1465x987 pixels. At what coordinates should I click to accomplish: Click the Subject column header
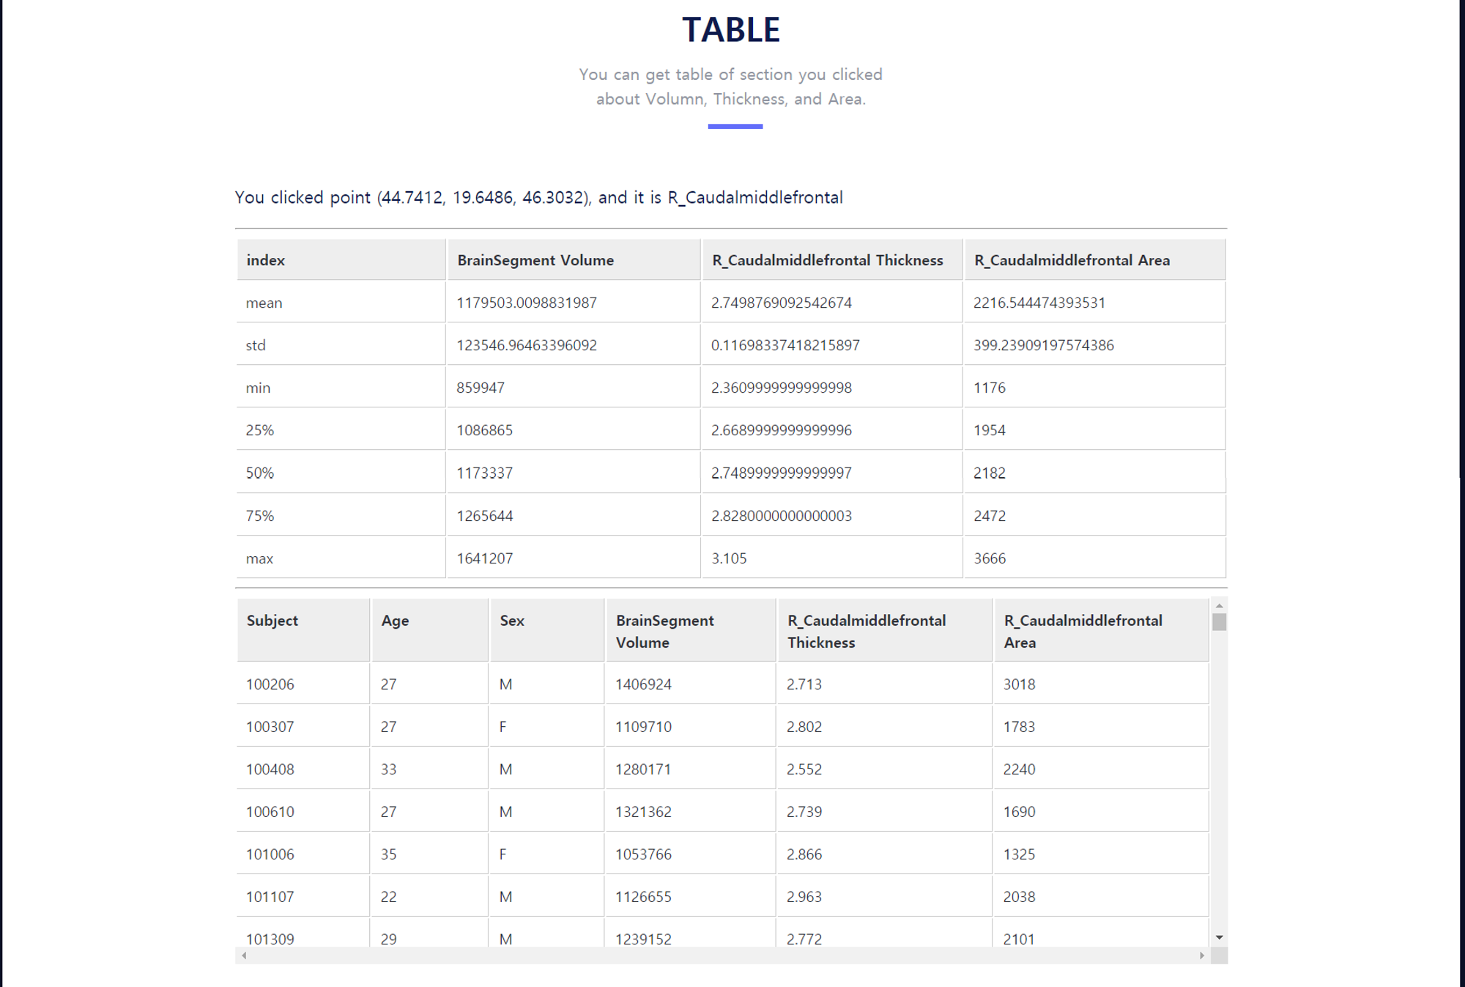point(272,620)
